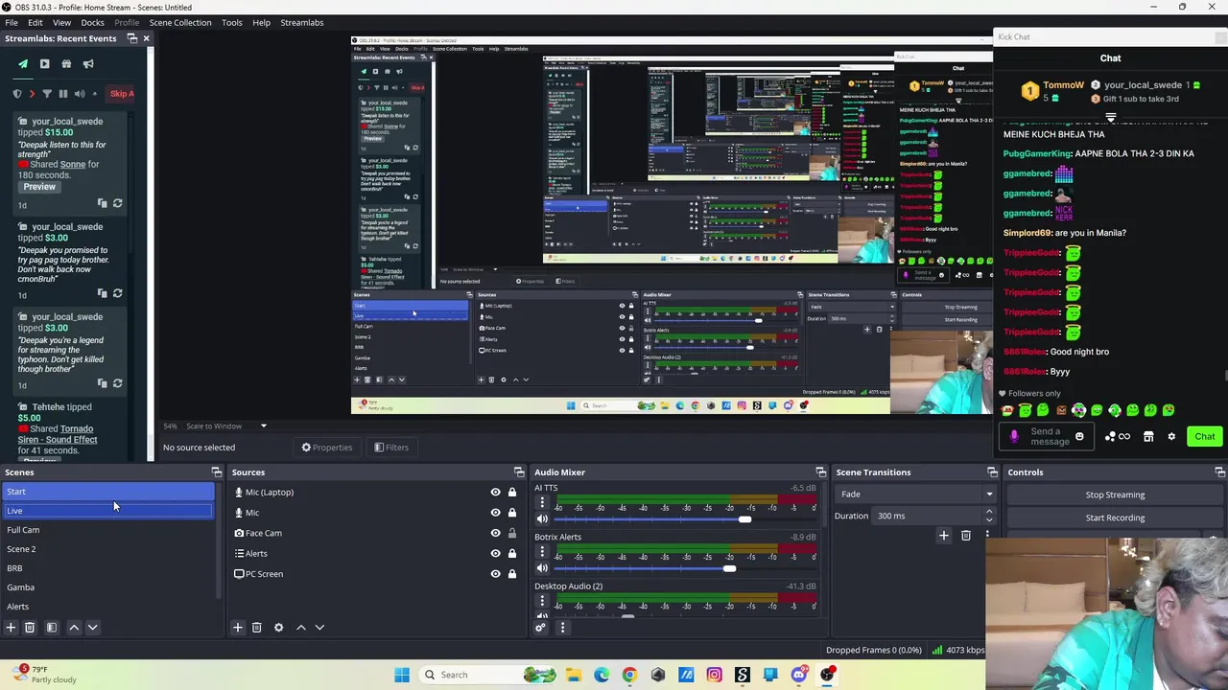Open source Properties button

coord(327,448)
